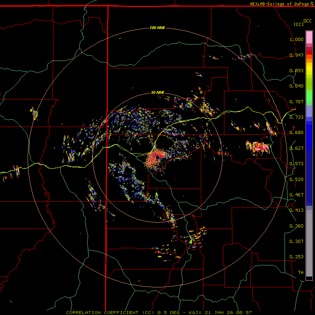Click the Correlation Coefficient caption at bottom
This screenshot has height=315, width=315.
coord(159,313)
